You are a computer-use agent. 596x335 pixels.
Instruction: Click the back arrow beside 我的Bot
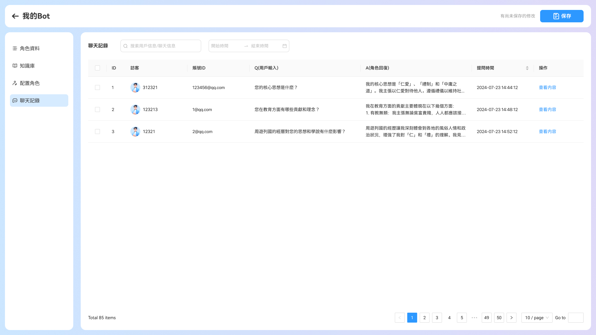click(15, 16)
